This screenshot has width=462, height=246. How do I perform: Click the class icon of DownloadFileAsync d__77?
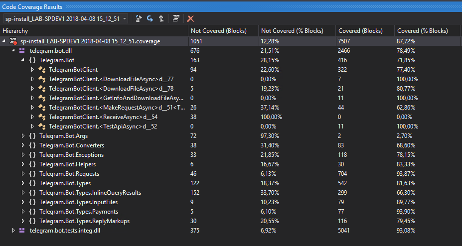point(42,79)
